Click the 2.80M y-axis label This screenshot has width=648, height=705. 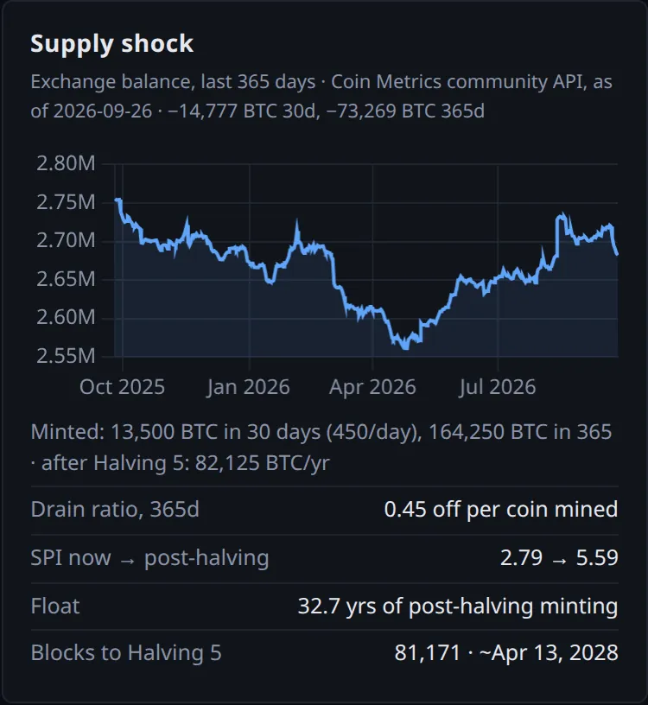click(x=66, y=163)
